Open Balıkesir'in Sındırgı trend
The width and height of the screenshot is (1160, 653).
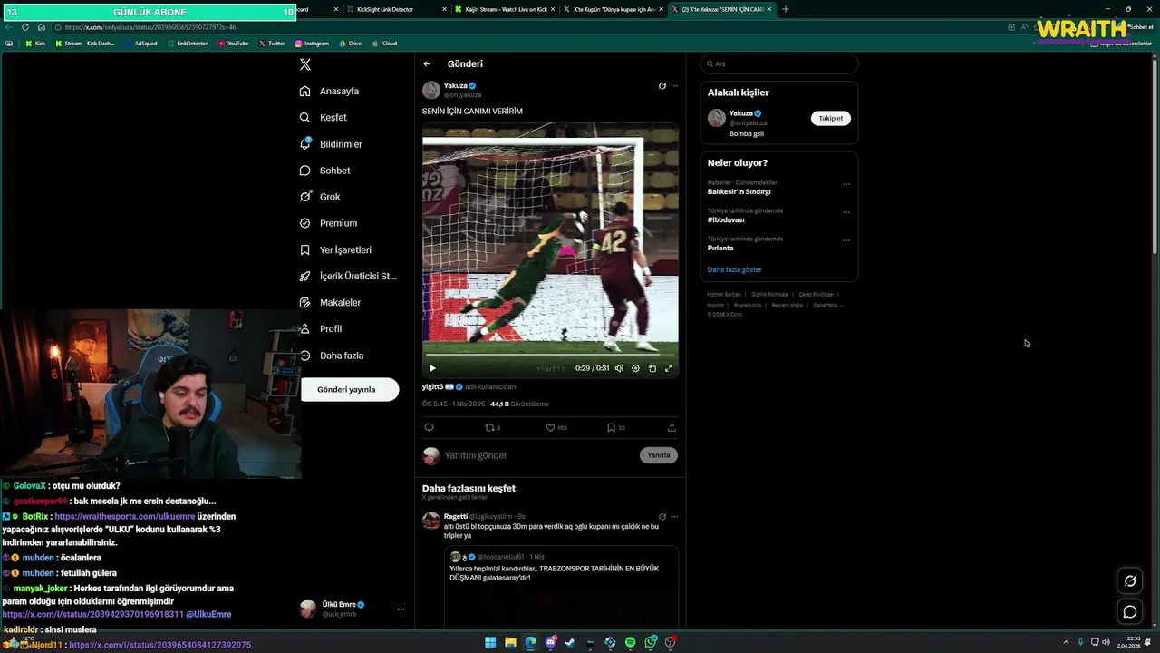click(x=739, y=192)
